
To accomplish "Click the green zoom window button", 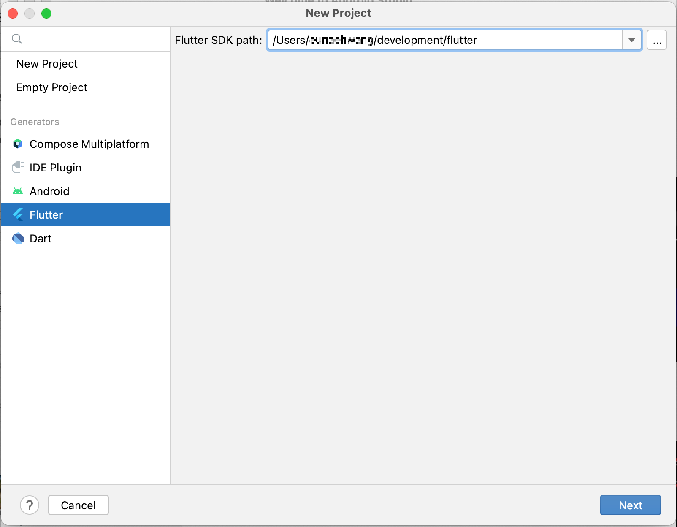I will pos(46,14).
